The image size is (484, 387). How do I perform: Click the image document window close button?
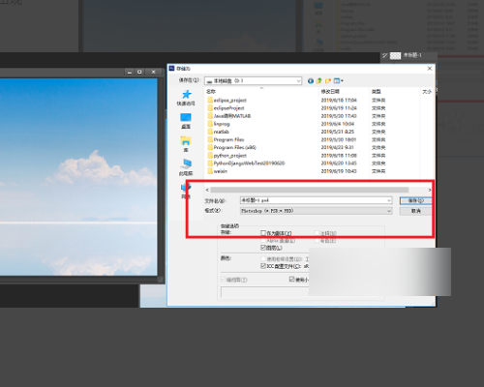coord(154,72)
